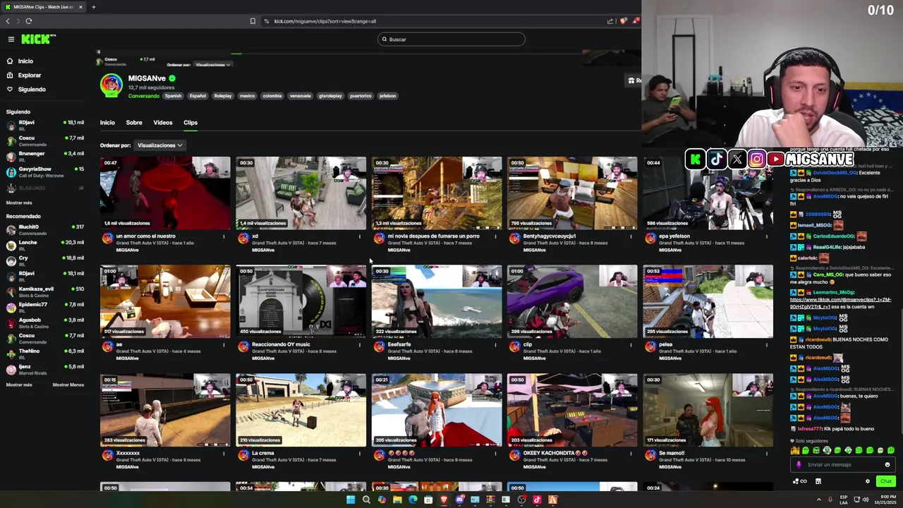Open options for 'un amor como el nuestro' clip

224,237
